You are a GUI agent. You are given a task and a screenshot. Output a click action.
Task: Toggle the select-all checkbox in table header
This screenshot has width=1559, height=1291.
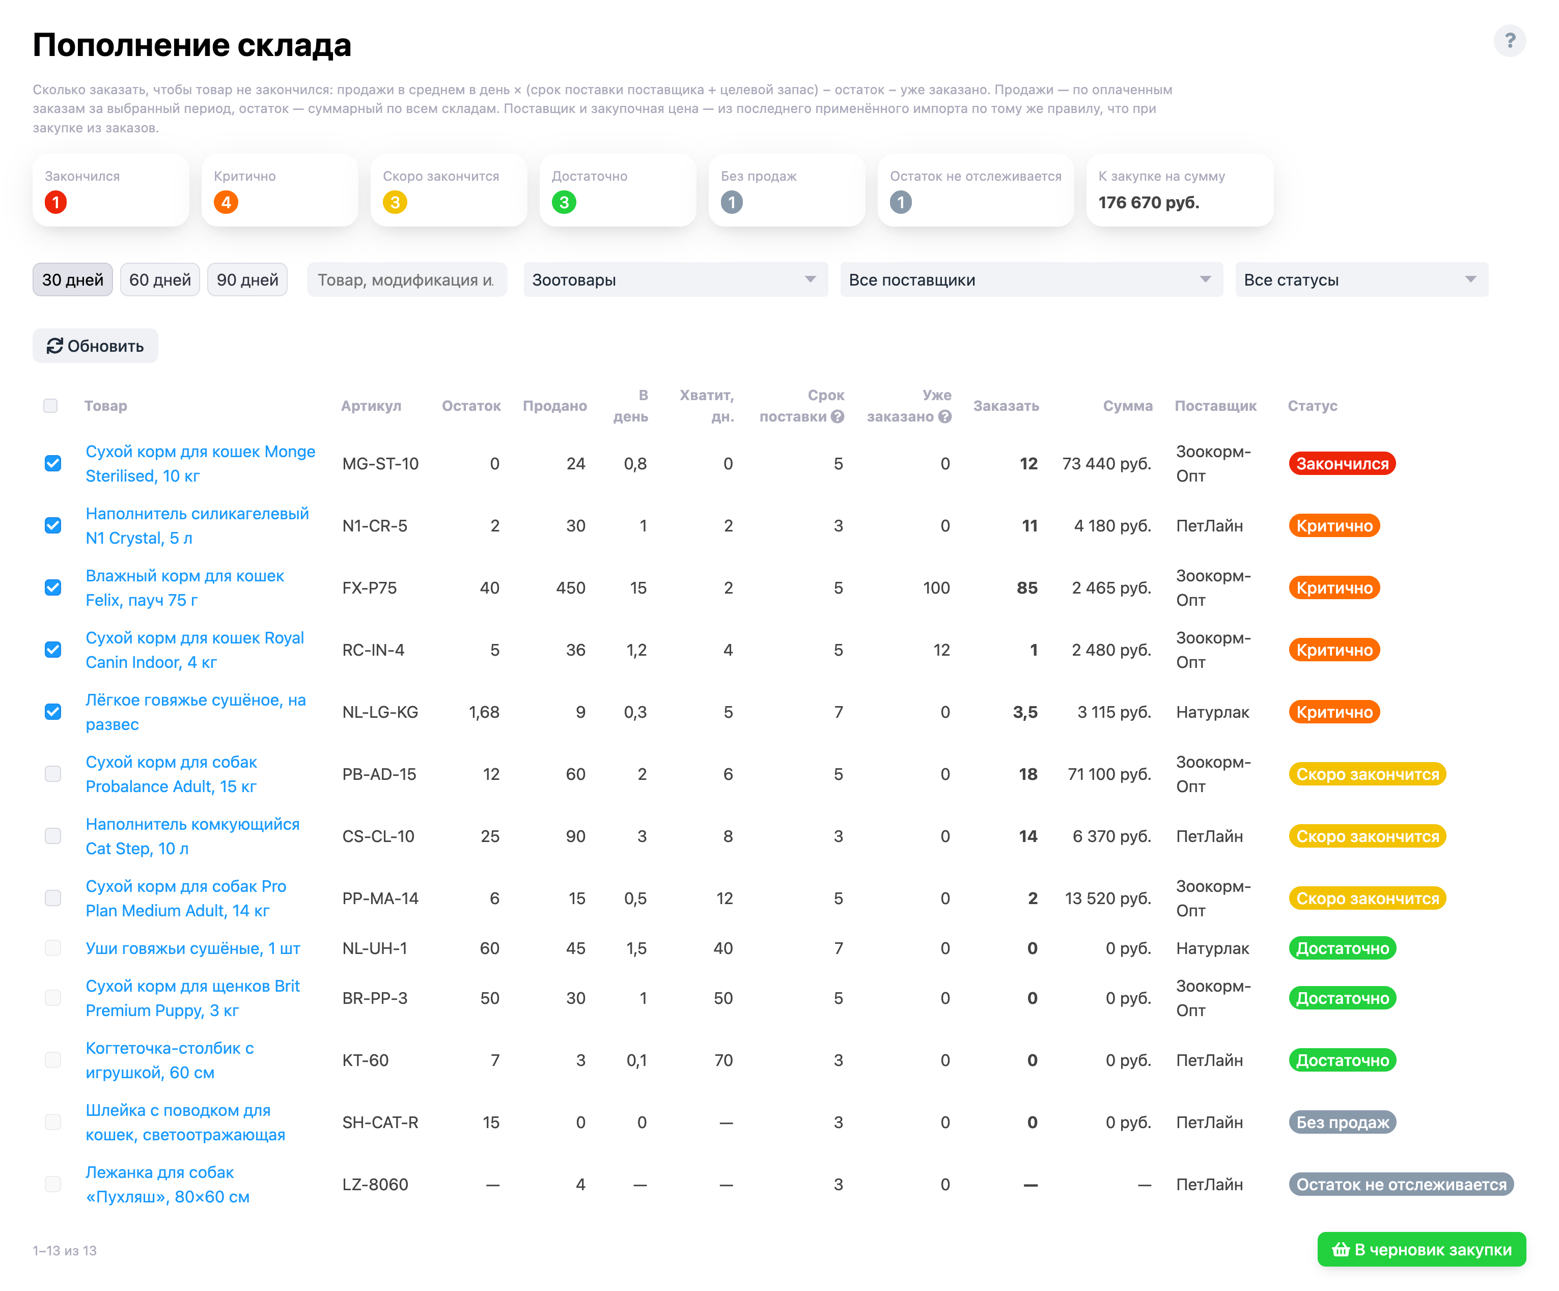pyautogui.click(x=50, y=405)
